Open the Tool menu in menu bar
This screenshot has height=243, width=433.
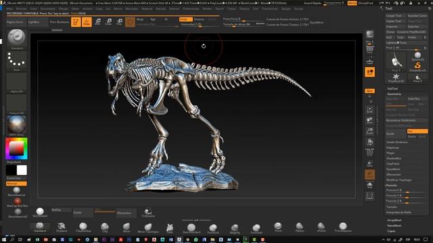(x=256, y=9)
